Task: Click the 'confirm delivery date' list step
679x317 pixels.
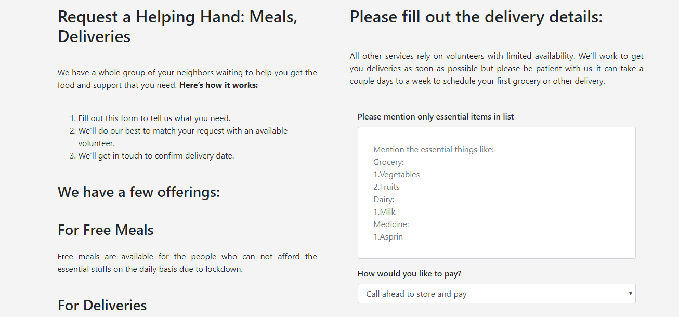Action: tap(156, 156)
